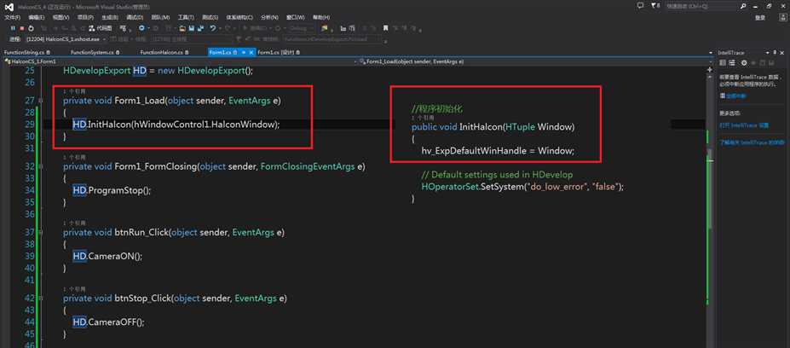
Task: Open the Tools menu (工具)
Action: [186, 17]
